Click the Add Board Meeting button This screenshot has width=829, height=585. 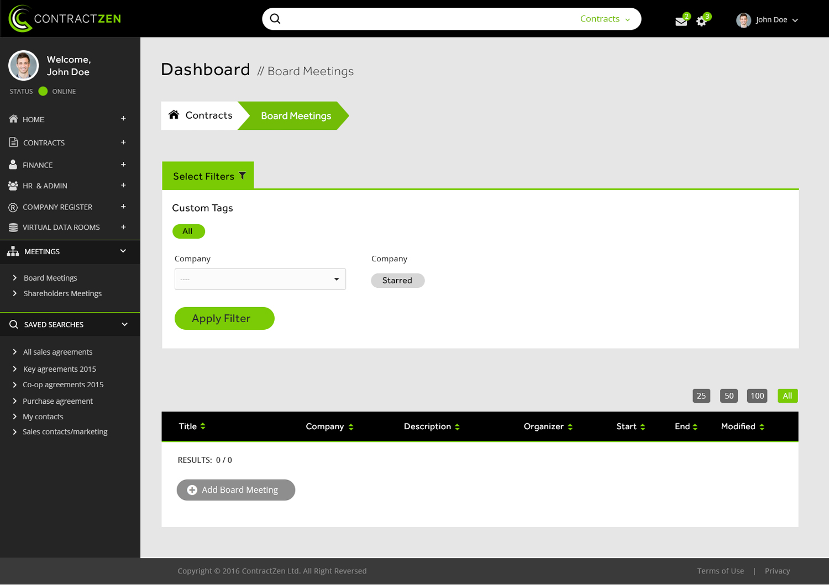236,490
